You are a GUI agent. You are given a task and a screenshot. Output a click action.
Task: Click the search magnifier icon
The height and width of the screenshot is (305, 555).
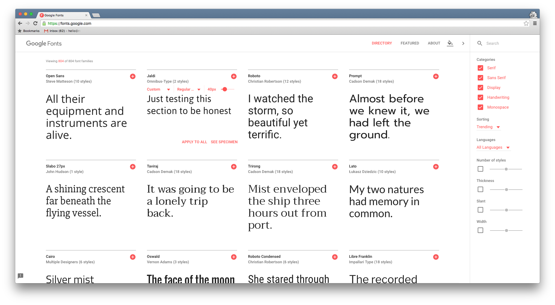[x=480, y=43]
